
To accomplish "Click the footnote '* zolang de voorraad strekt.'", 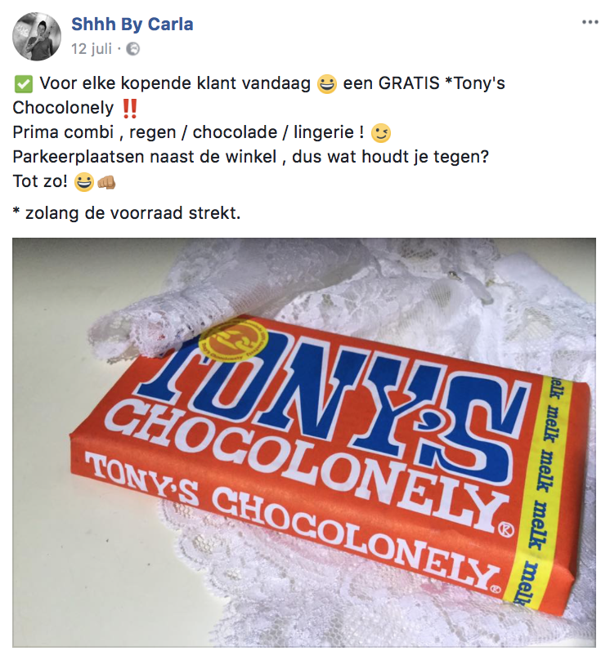I will 127,213.
